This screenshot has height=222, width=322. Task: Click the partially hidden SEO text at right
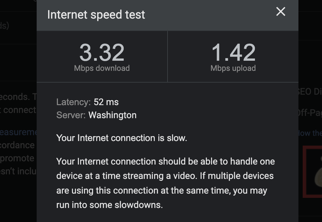pyautogui.click(x=310, y=92)
